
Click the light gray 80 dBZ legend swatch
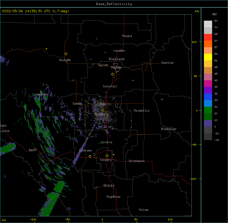tap(208, 24)
